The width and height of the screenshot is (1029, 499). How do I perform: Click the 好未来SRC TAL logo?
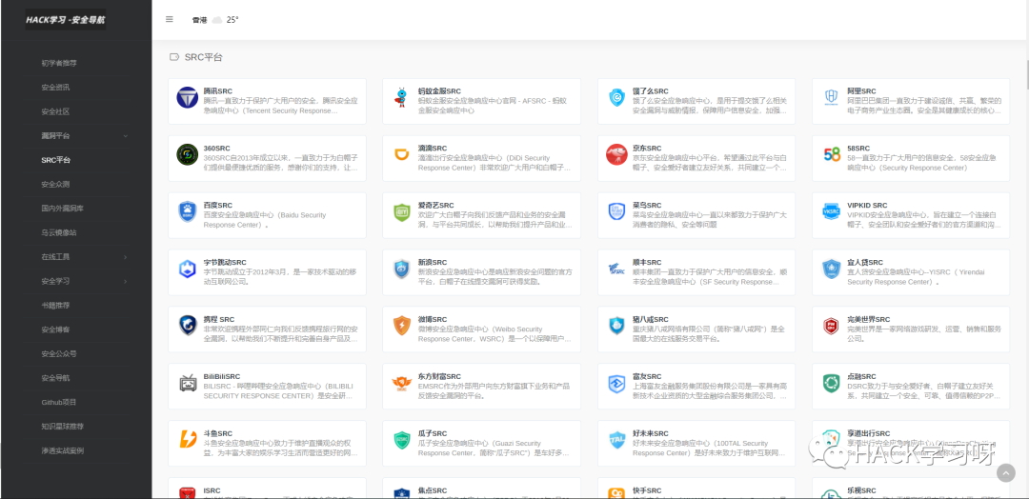click(x=616, y=439)
